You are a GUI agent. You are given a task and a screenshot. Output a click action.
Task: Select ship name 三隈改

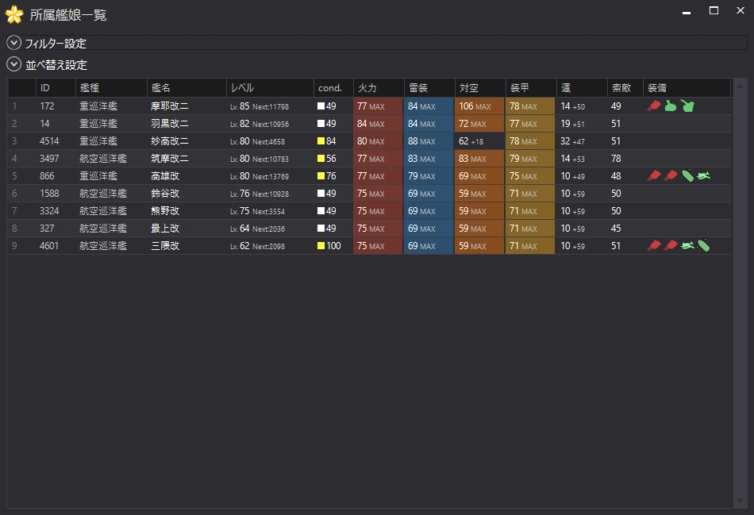coord(165,246)
